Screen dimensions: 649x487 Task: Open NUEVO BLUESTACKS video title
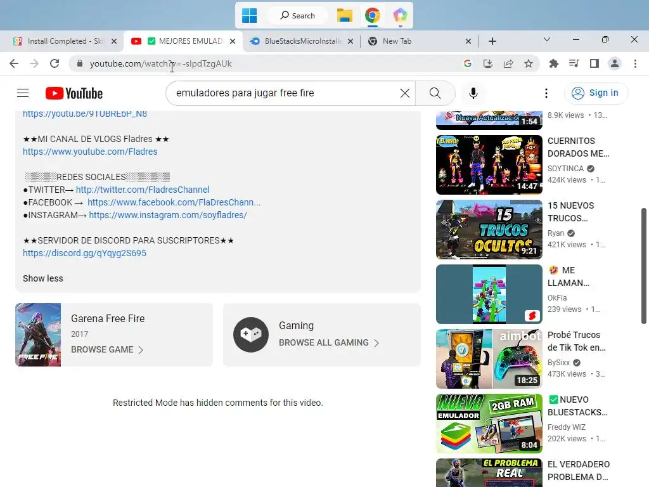[x=578, y=406]
